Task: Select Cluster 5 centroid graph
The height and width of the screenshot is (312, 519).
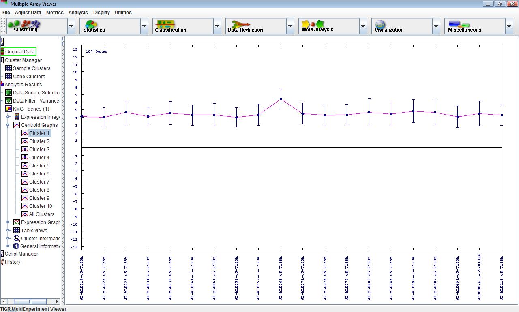Action: [x=39, y=165]
